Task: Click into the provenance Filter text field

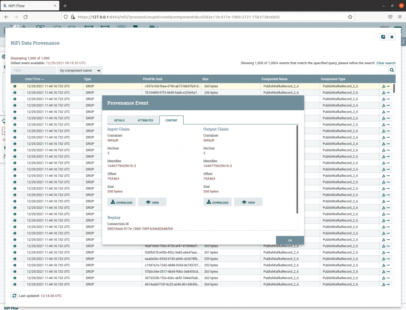Action: (x=33, y=70)
